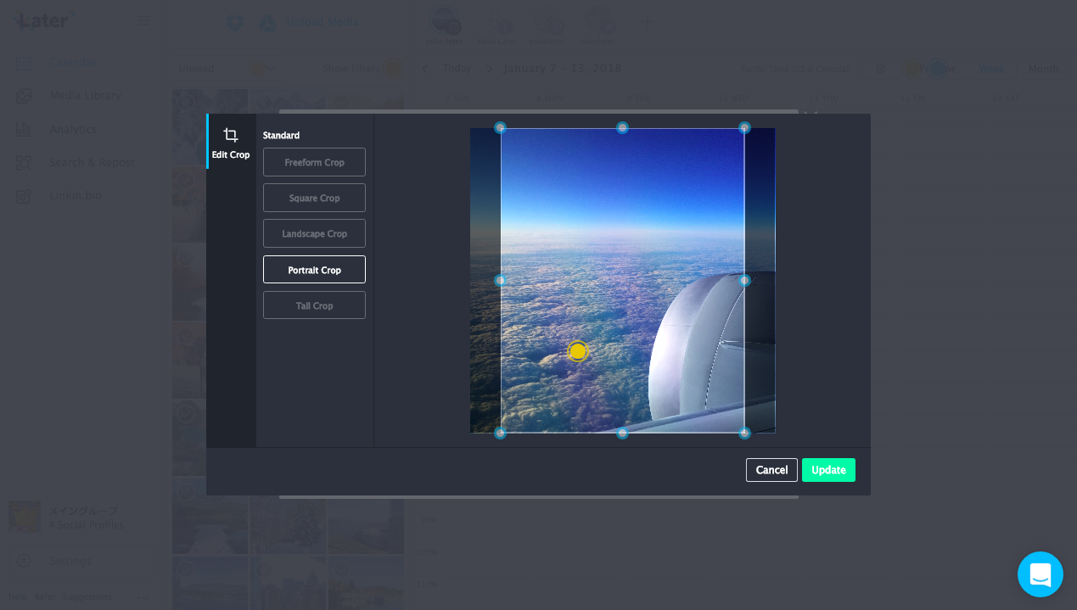Click the bottom-right crop corner handle

pyautogui.click(x=744, y=433)
